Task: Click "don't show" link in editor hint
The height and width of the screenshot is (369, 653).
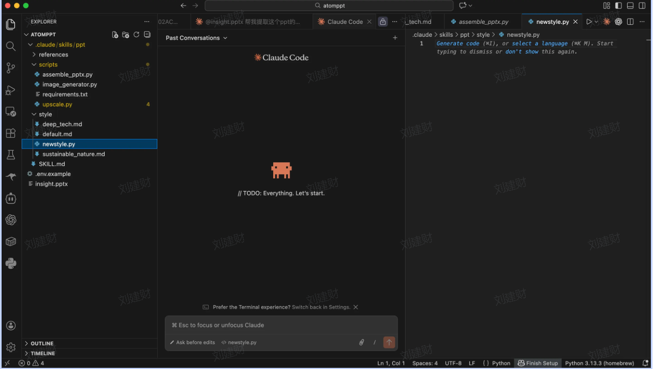Action: (x=522, y=52)
